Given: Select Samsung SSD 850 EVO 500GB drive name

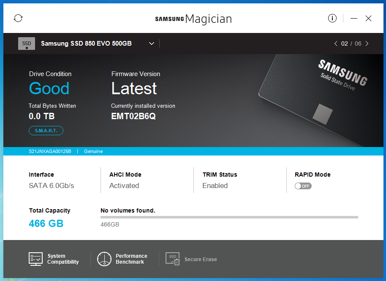Looking at the screenshot, I should click(x=86, y=44).
